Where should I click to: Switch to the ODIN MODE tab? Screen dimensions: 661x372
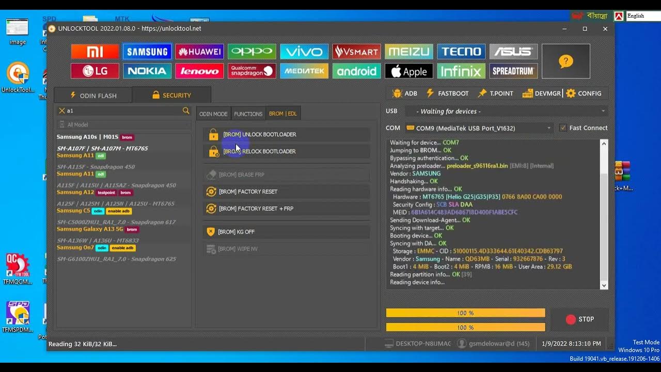coord(213,114)
